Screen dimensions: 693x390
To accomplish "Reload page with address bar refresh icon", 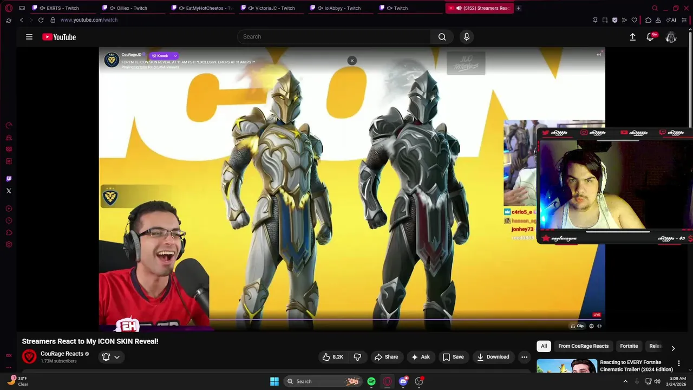I will pyautogui.click(x=41, y=20).
